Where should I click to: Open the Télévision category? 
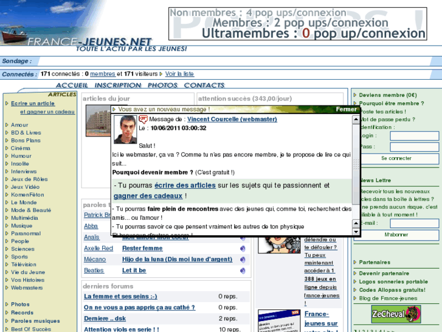coord(23,264)
